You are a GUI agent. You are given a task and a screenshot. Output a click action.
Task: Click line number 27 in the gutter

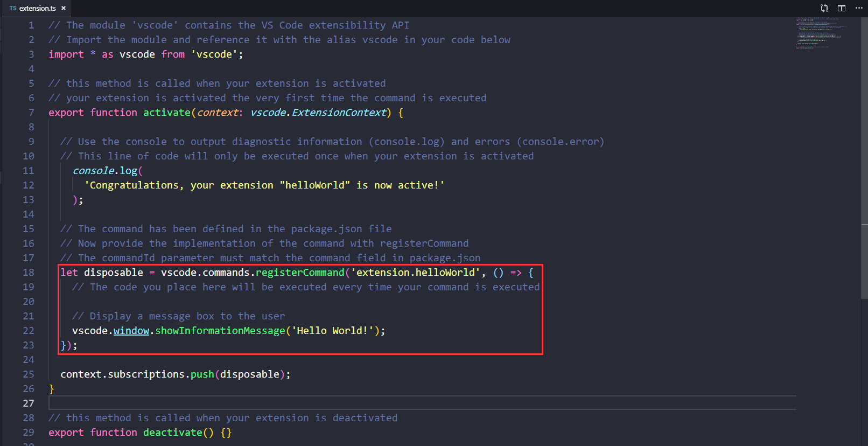(29, 403)
